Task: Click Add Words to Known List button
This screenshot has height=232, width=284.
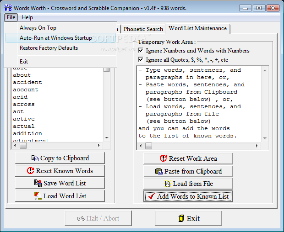Action: [x=188, y=196]
